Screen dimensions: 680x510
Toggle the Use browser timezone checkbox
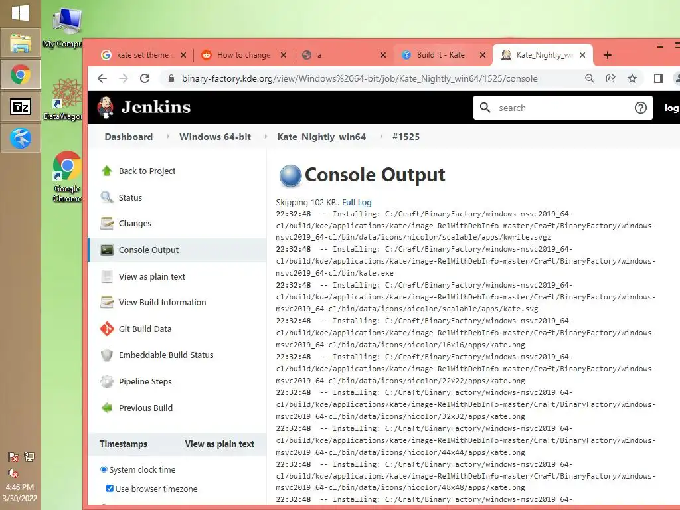pyautogui.click(x=110, y=488)
